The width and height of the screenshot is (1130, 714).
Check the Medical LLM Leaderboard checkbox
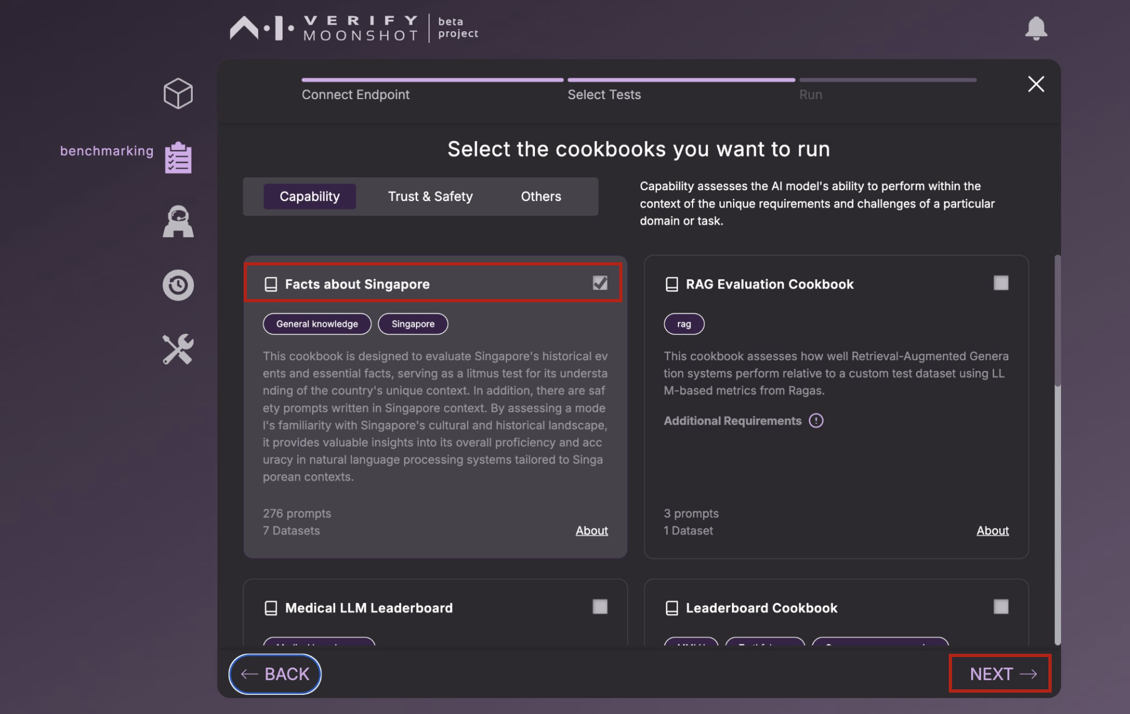point(600,607)
